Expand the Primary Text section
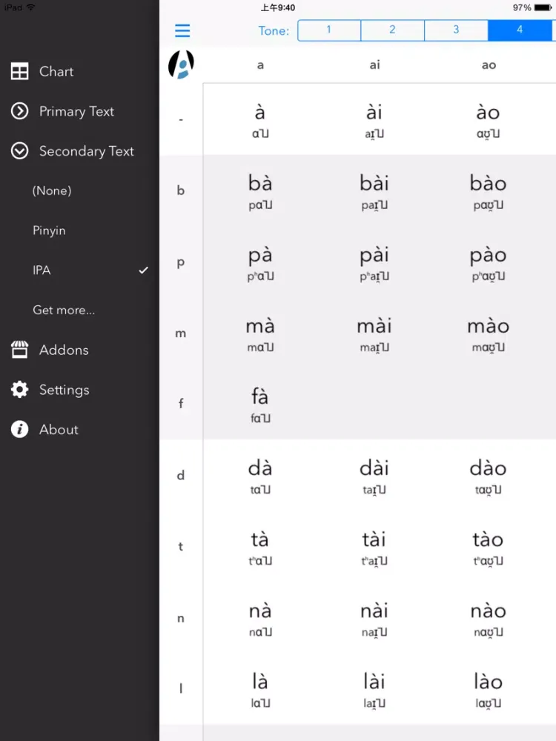The height and width of the screenshot is (741, 556). pos(76,111)
